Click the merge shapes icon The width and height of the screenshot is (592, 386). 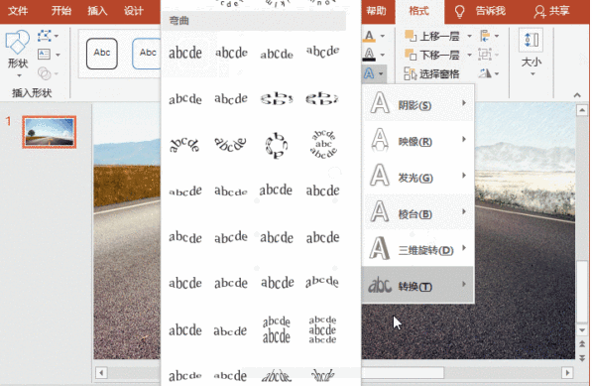[45, 73]
